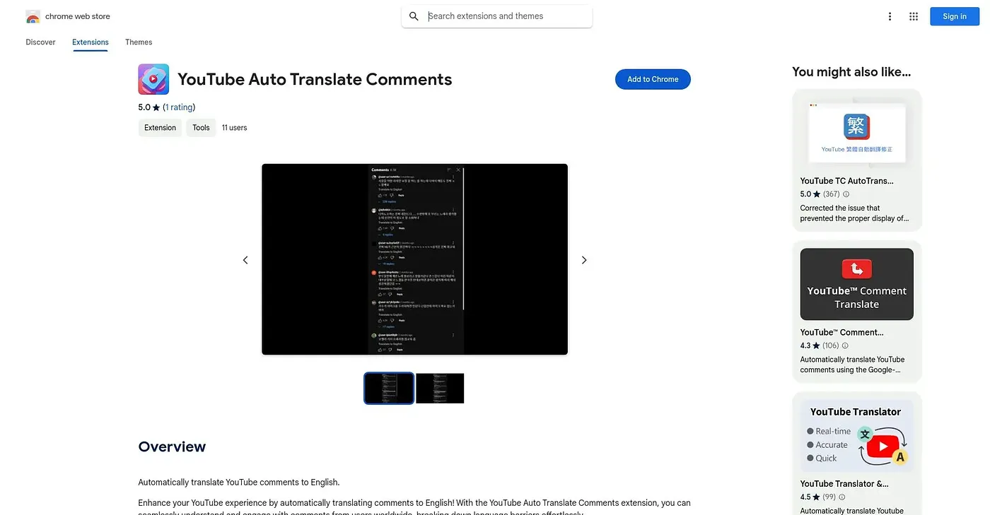Viewport: 990px width, 515px height.
Task: Open the three-dot more options menu
Action: click(x=890, y=16)
